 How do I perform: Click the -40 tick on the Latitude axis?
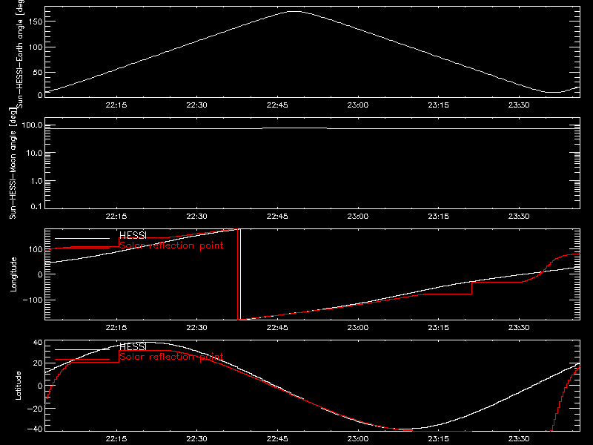(35, 429)
